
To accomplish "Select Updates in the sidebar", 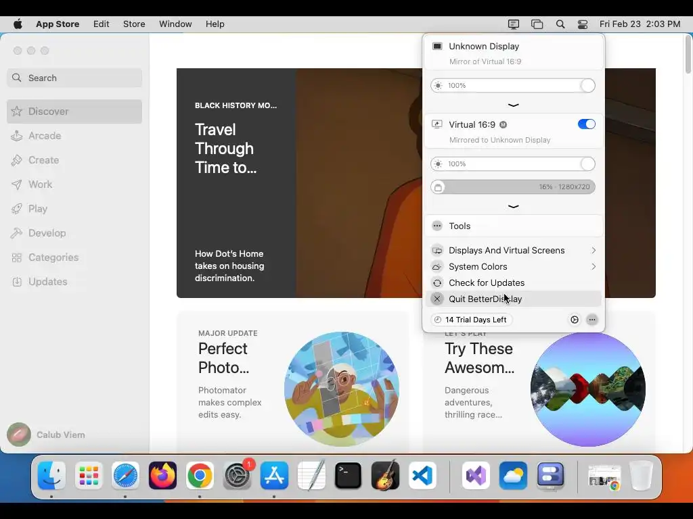I will 74,282.
